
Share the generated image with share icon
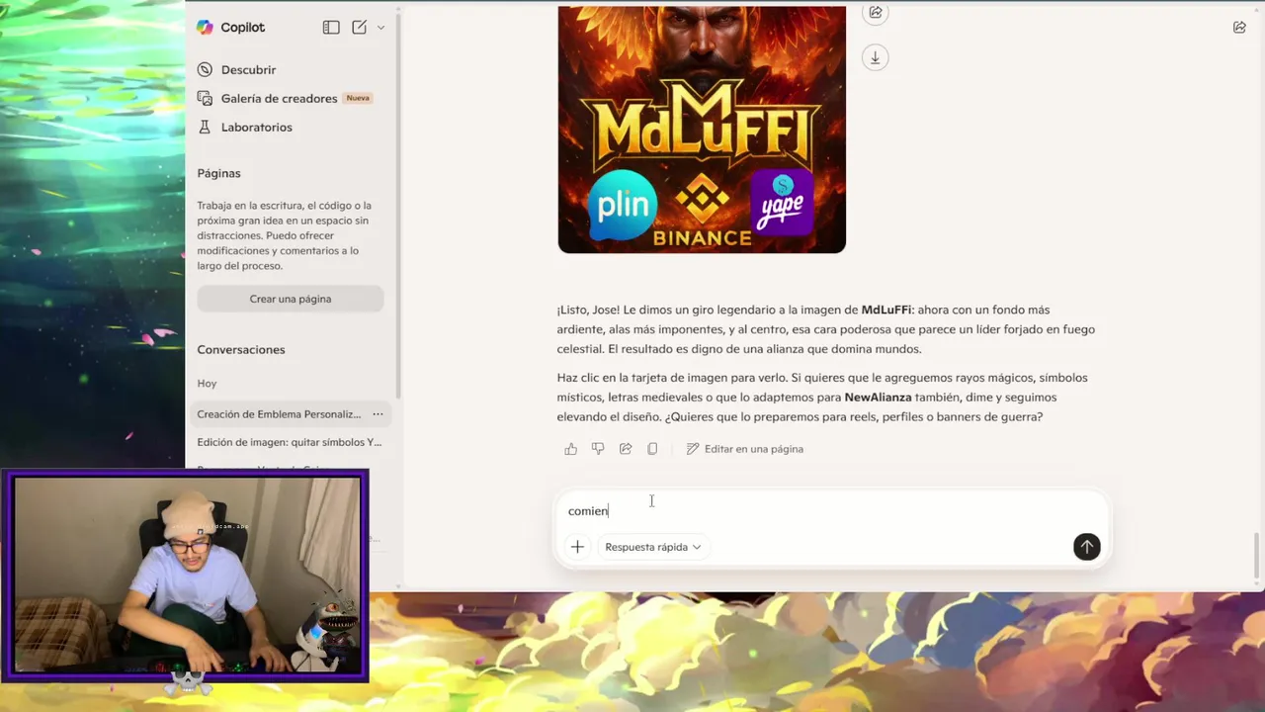coord(875,13)
